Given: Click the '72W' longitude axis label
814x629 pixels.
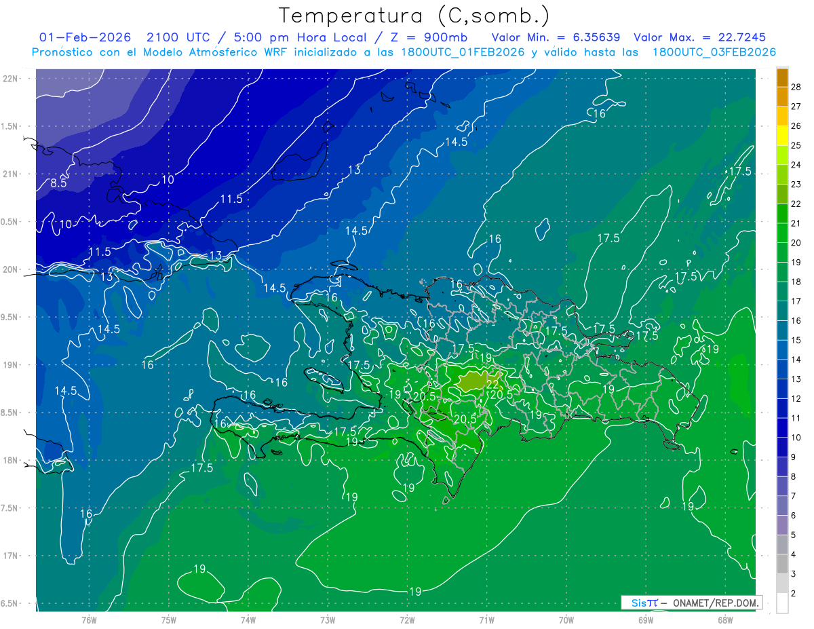Looking at the screenshot, I should [407, 620].
